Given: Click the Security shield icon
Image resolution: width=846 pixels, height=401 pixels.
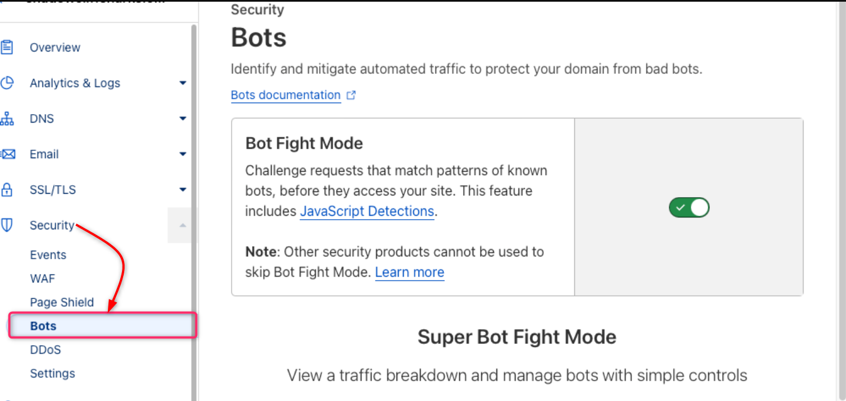Looking at the screenshot, I should tap(8, 225).
